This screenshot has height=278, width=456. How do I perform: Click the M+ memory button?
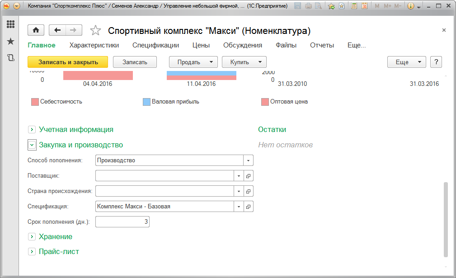pos(387,6)
